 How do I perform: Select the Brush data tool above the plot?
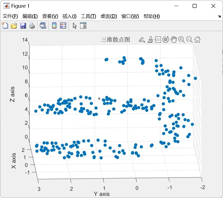click(150, 40)
